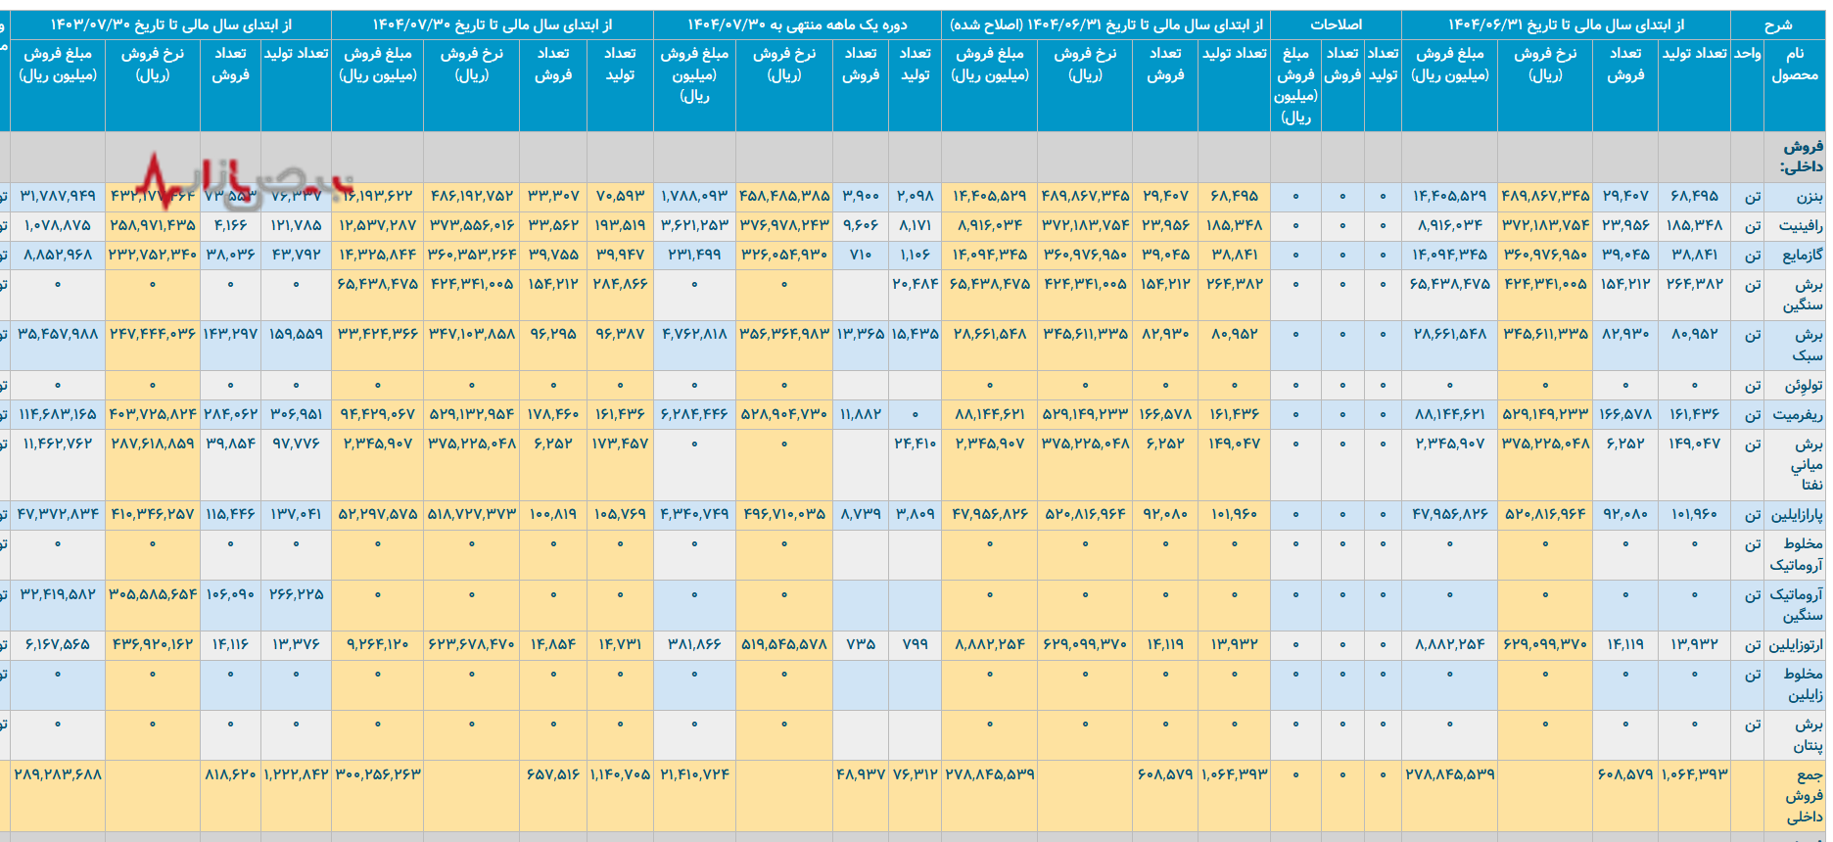Select the 'پارازایلین' row label

[x=1796, y=515]
